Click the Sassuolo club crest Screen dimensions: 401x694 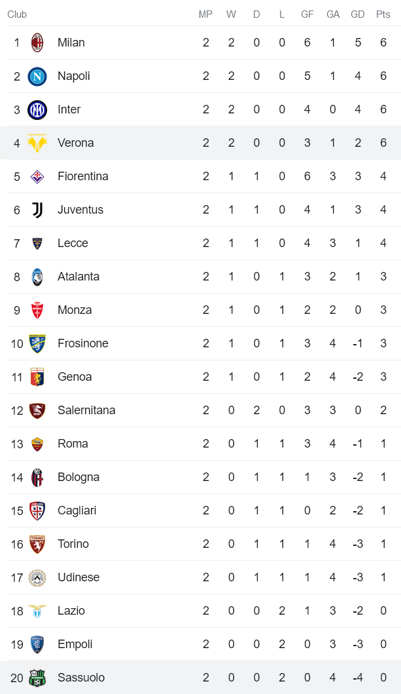pyautogui.click(x=37, y=678)
